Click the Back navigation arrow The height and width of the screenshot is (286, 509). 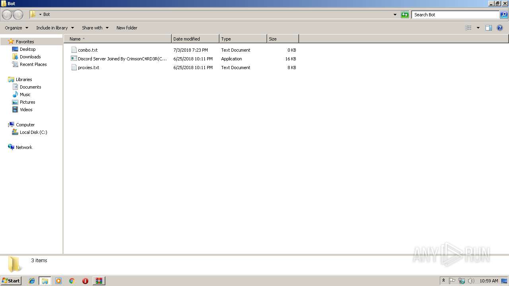click(x=7, y=15)
